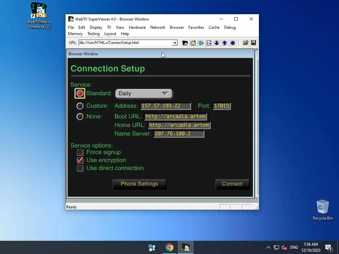This screenshot has height=254, width=339.
Task: Click the taskbar clock showing 7:36 AM
Action: pos(311,247)
